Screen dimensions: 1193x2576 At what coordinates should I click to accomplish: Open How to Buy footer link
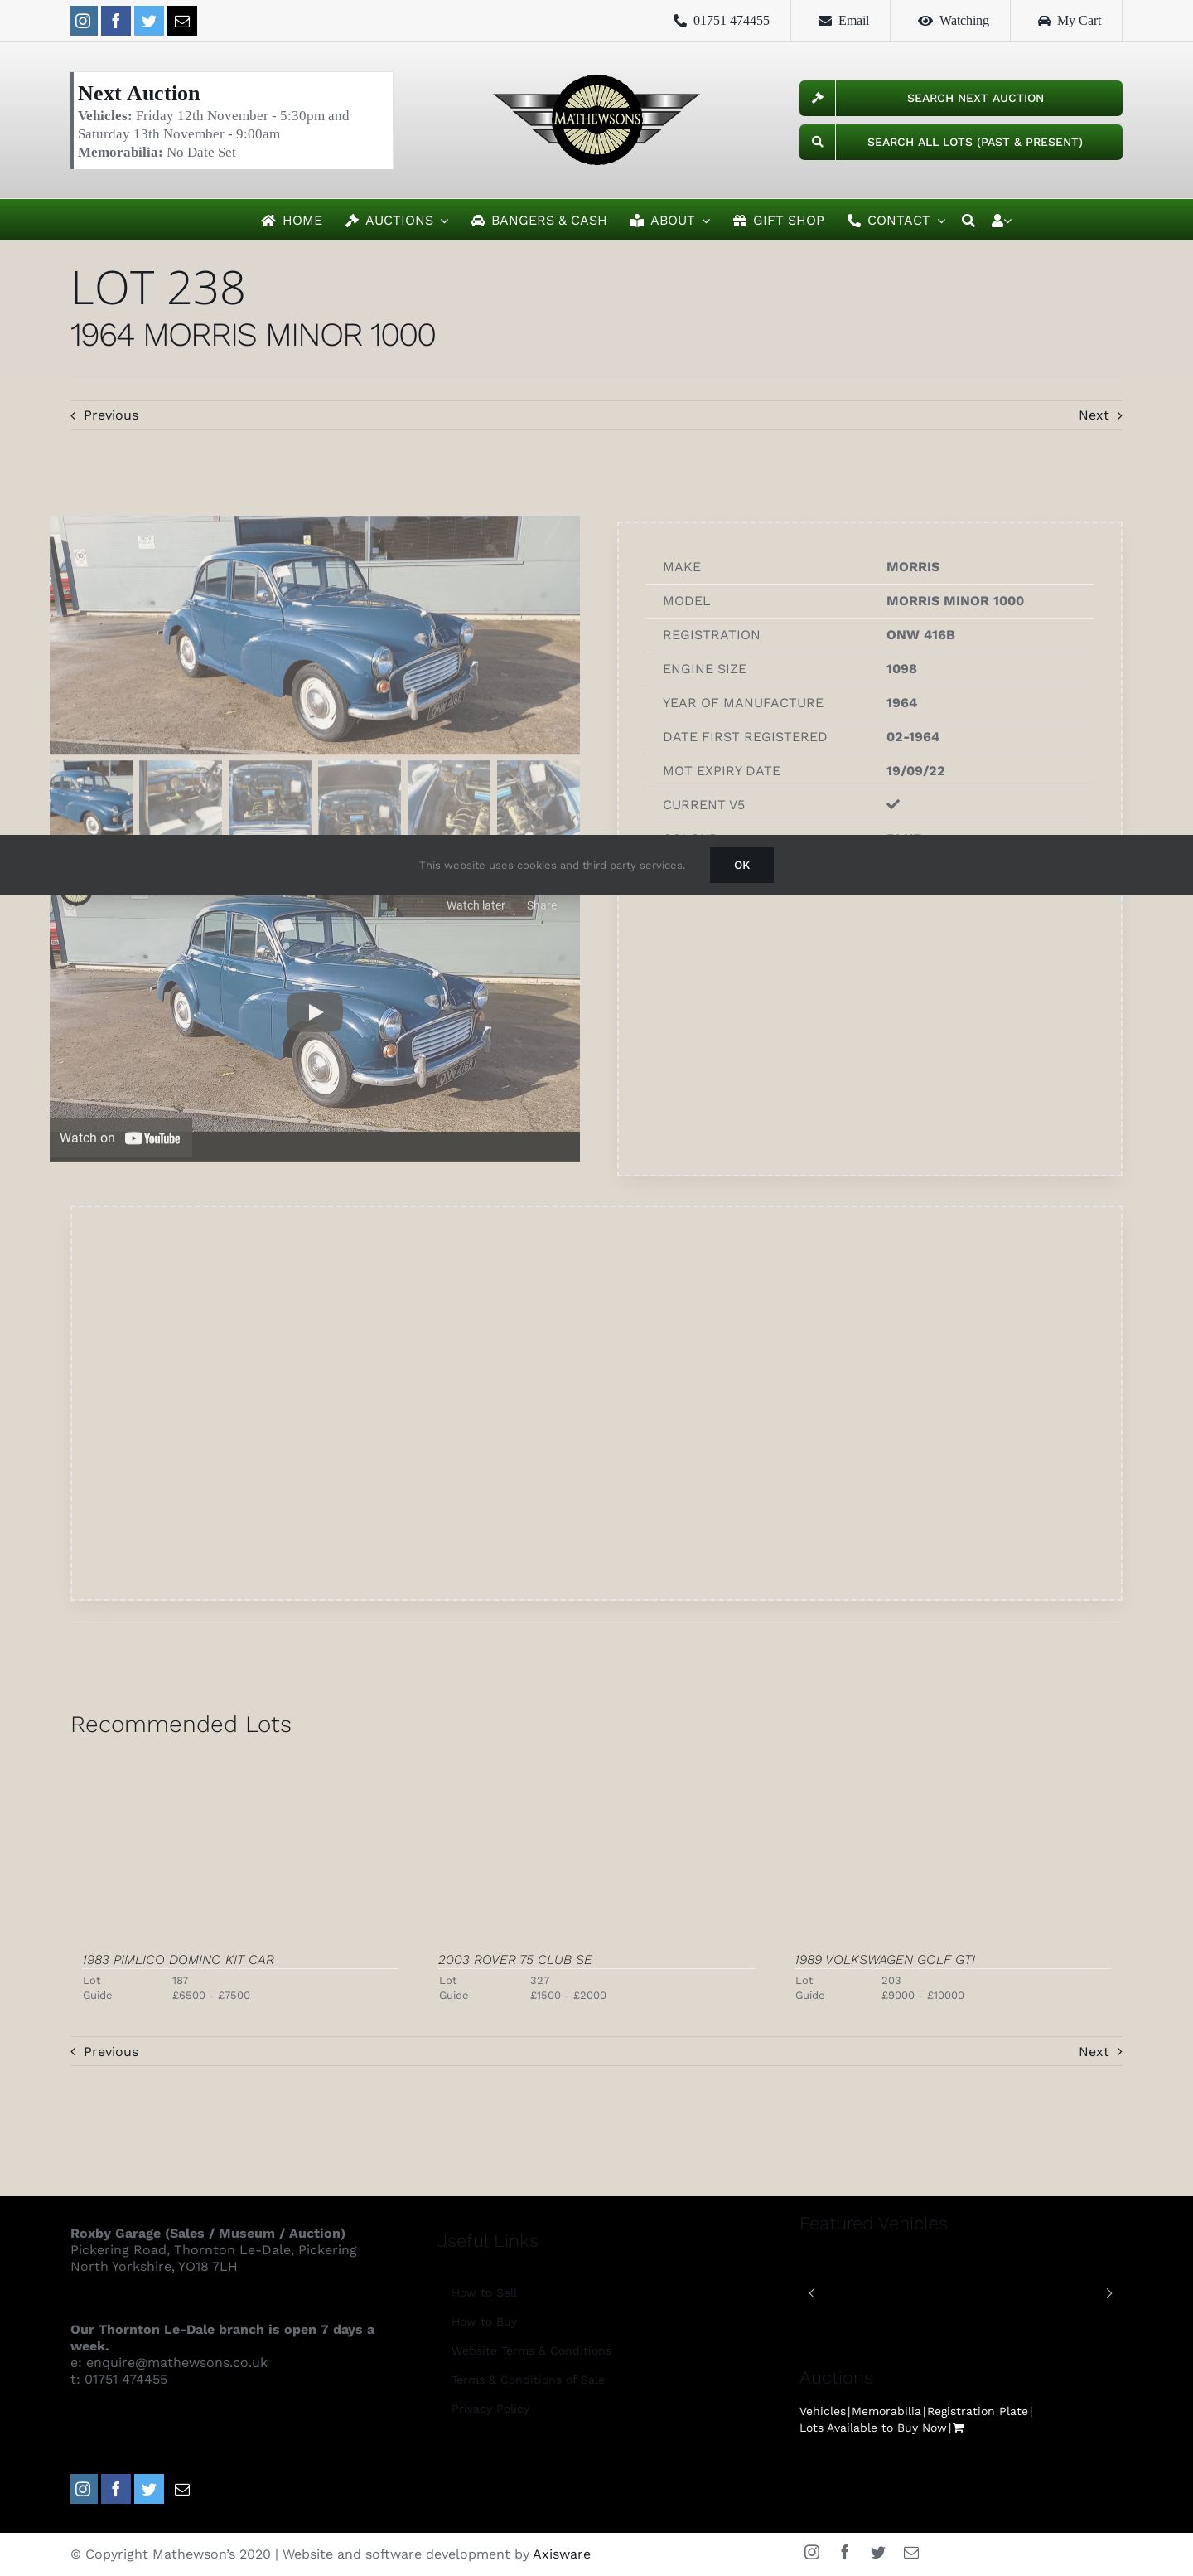pos(484,2321)
